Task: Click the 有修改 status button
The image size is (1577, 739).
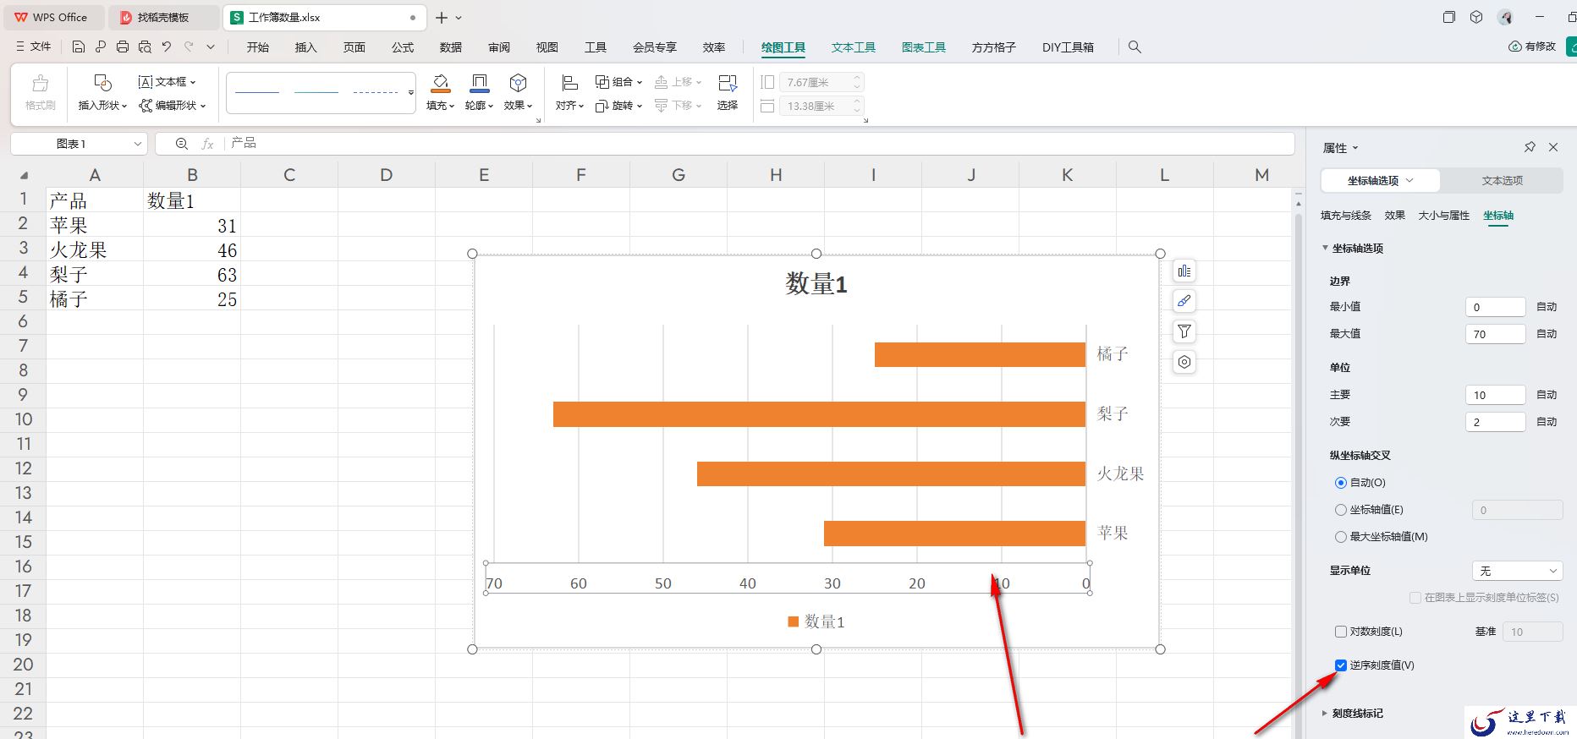Action: 1533,47
